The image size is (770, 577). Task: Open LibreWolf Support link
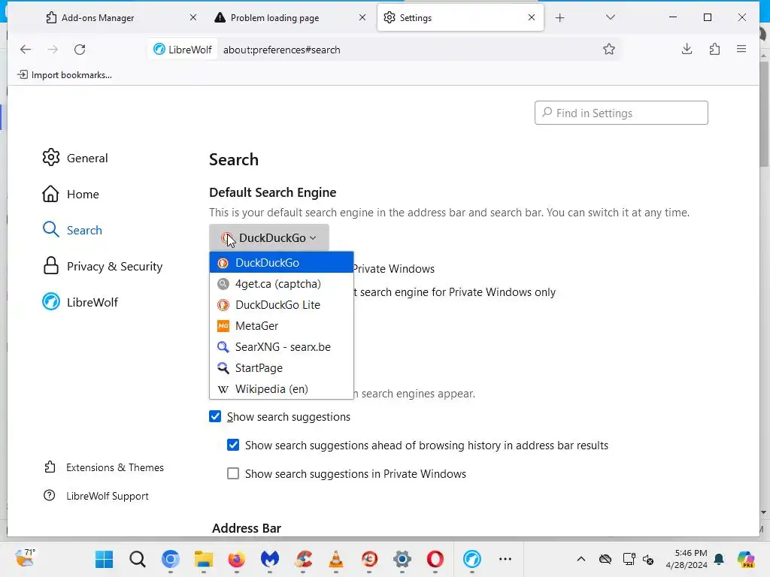96,496
